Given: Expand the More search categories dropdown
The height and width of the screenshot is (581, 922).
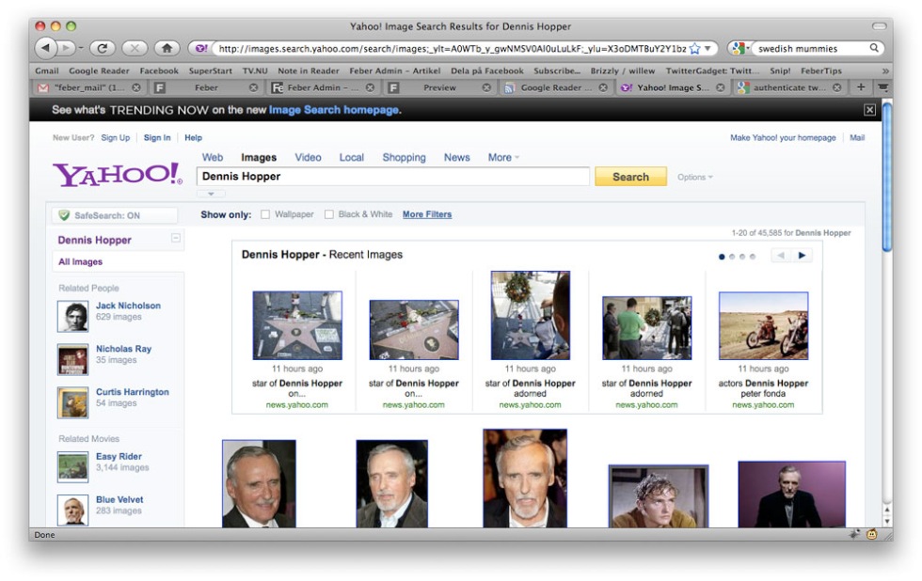Looking at the screenshot, I should point(503,158).
